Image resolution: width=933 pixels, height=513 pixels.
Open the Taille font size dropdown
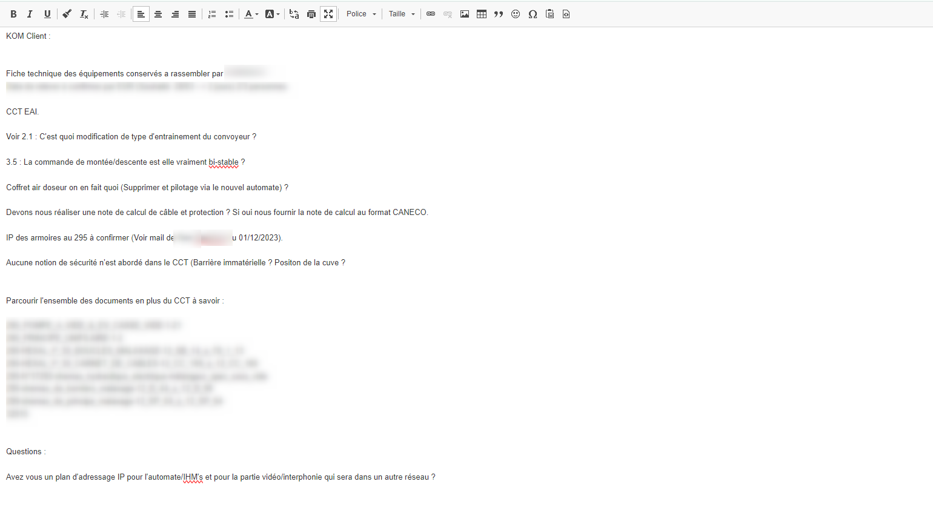[402, 14]
